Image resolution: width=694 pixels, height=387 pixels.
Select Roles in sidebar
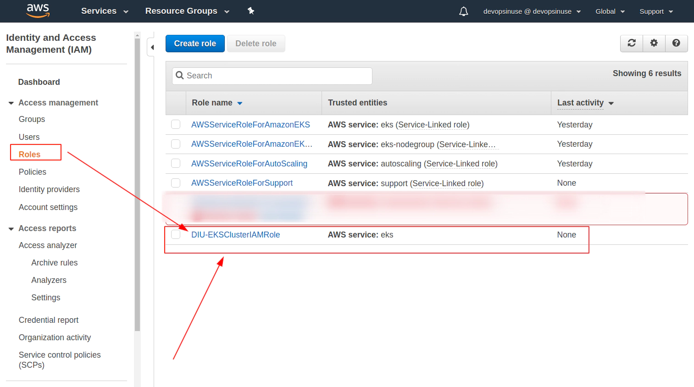[29, 155]
